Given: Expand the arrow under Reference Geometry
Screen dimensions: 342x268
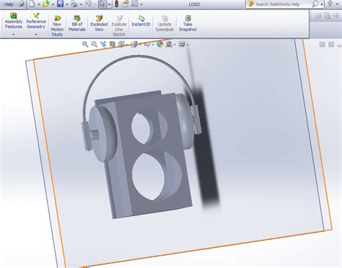Looking at the screenshot, I should (x=36, y=35).
